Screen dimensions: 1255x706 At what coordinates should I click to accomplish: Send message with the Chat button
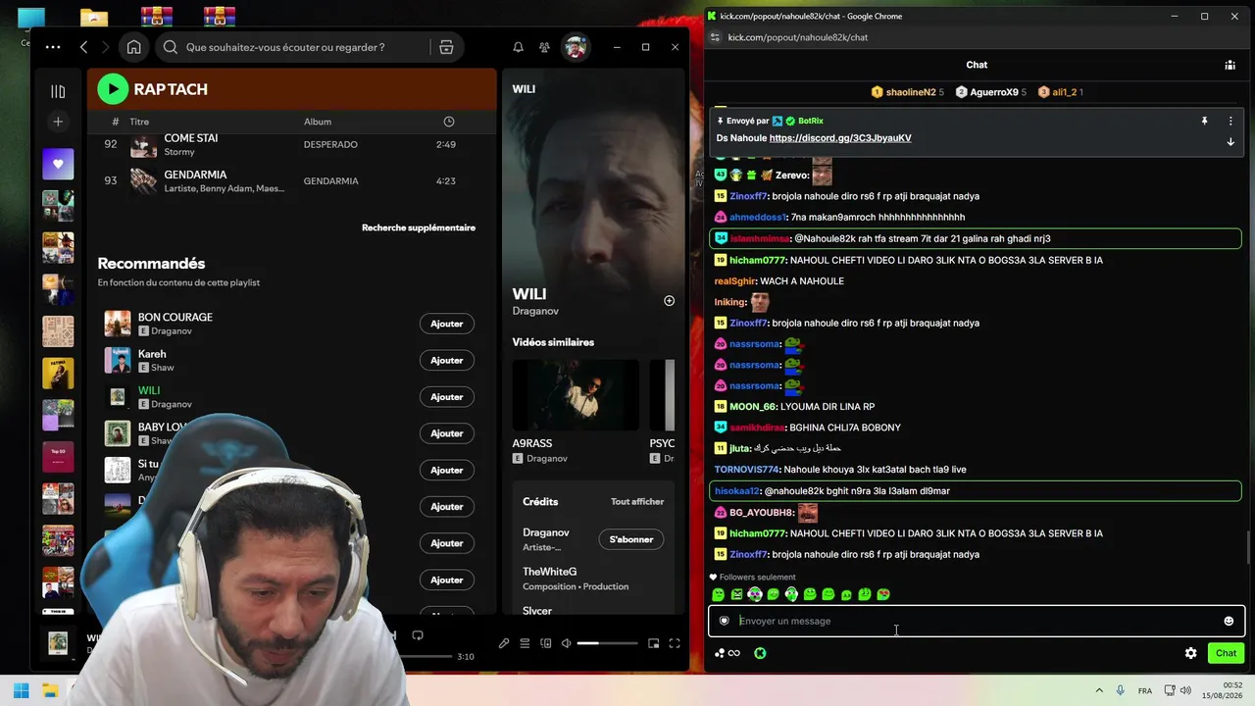(x=1226, y=653)
